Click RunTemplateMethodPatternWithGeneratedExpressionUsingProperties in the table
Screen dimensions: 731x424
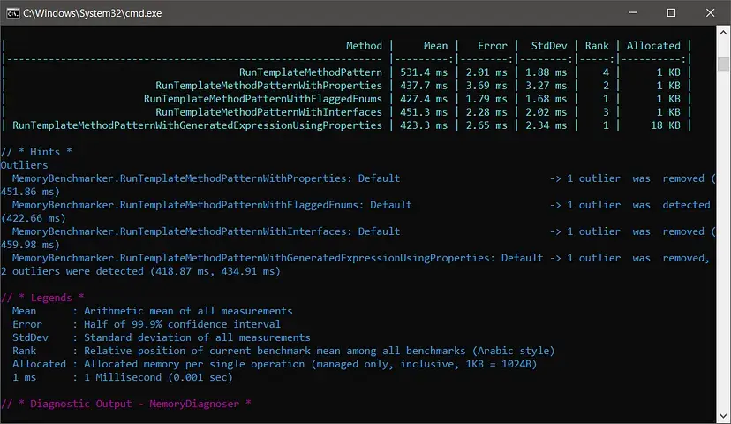[197, 125]
